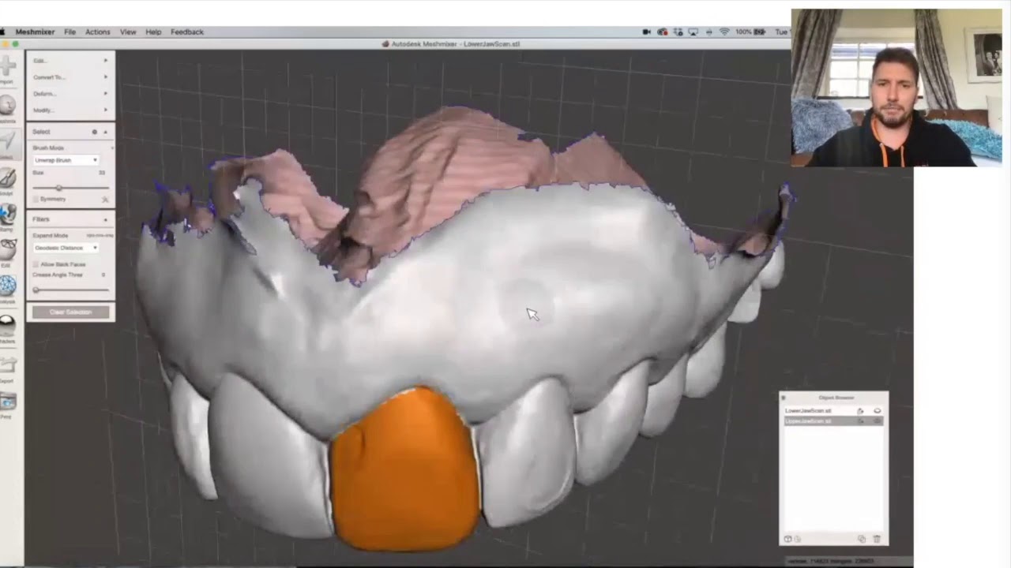Select LowerJawScan.stl in Object Browser
This screenshot has width=1011, height=568.
833,411
